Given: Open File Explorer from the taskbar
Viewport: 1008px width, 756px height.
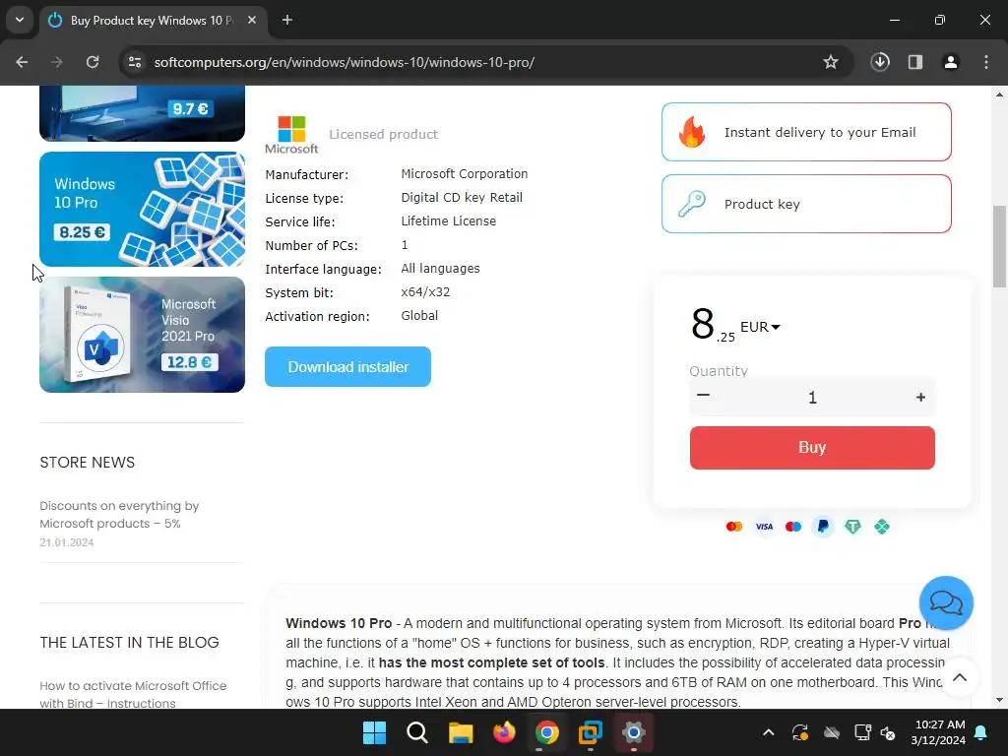Looking at the screenshot, I should [x=461, y=732].
